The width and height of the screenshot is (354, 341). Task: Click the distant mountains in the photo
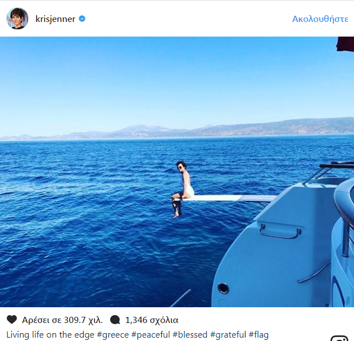(x=177, y=129)
